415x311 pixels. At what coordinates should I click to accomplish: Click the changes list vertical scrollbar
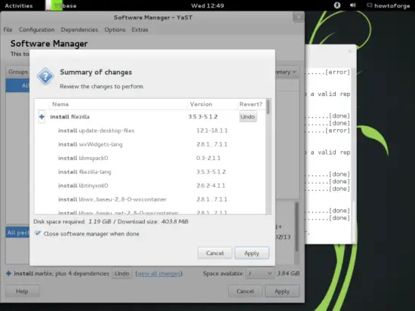point(268,156)
